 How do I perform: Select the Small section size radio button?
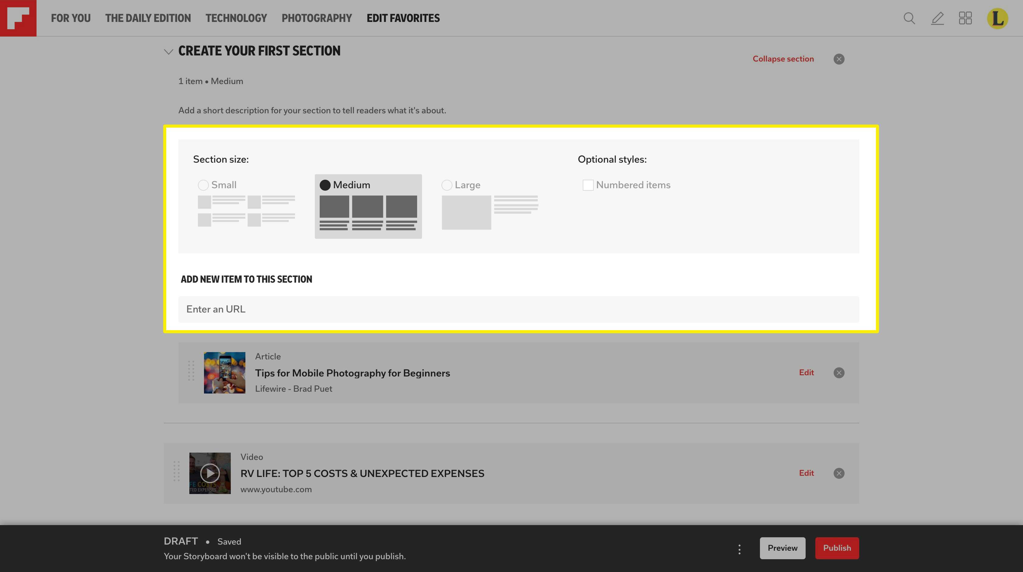[203, 185]
